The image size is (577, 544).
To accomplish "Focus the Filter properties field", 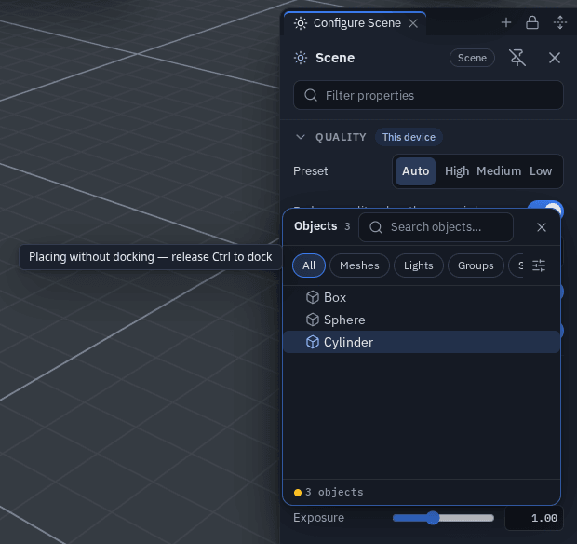I will [x=428, y=95].
